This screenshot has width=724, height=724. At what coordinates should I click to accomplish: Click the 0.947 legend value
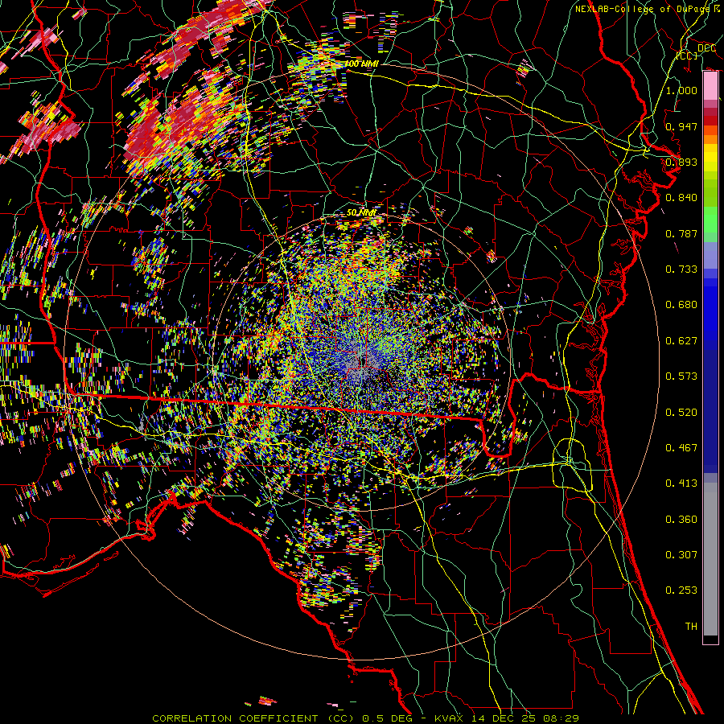[681, 126]
